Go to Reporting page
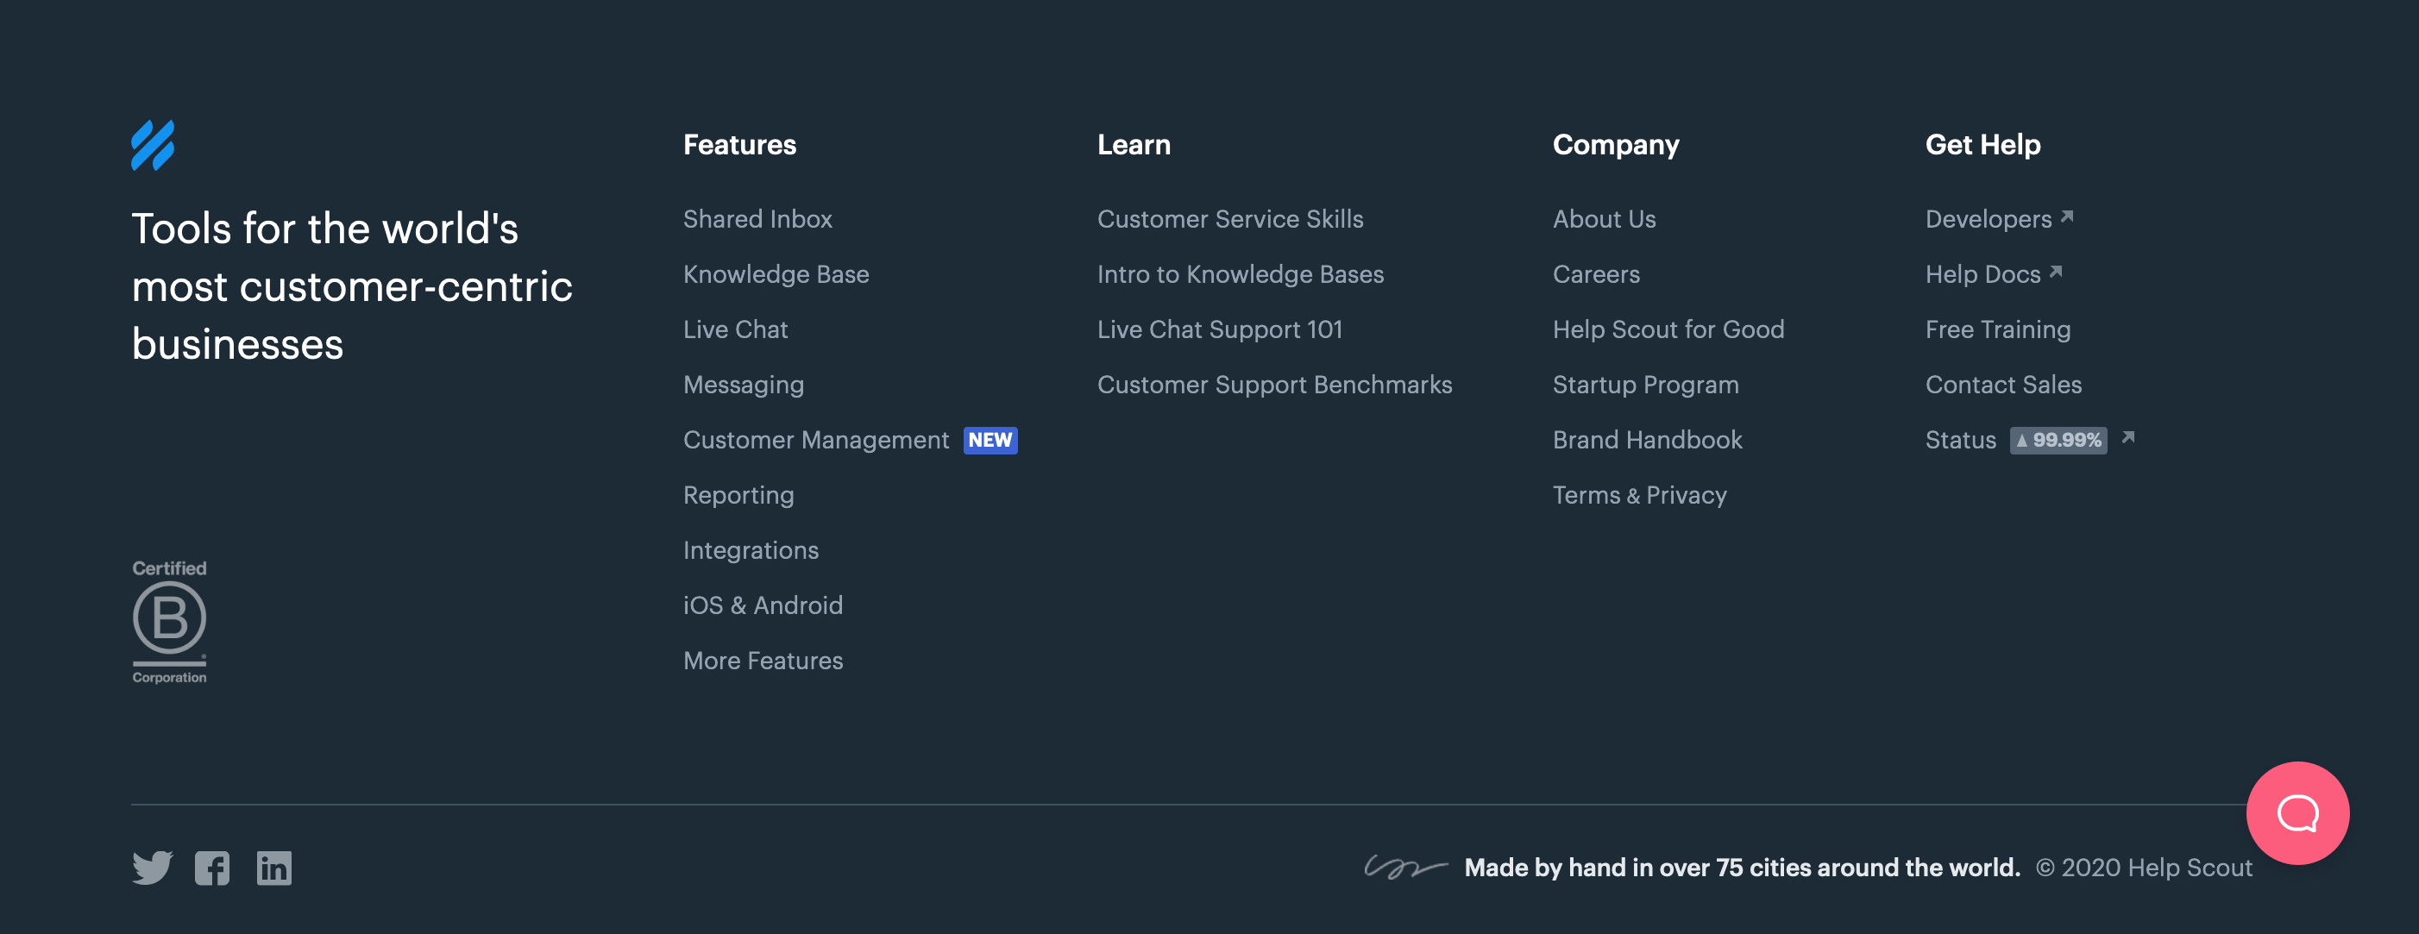 739,496
